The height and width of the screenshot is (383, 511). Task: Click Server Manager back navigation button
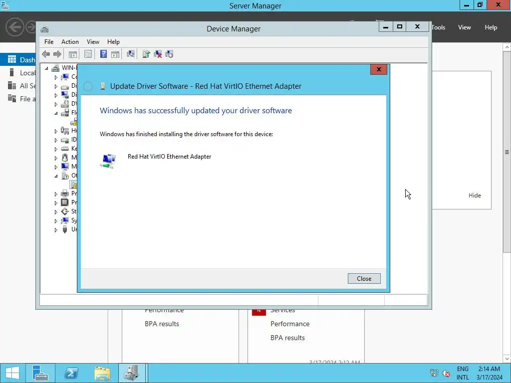point(14,27)
